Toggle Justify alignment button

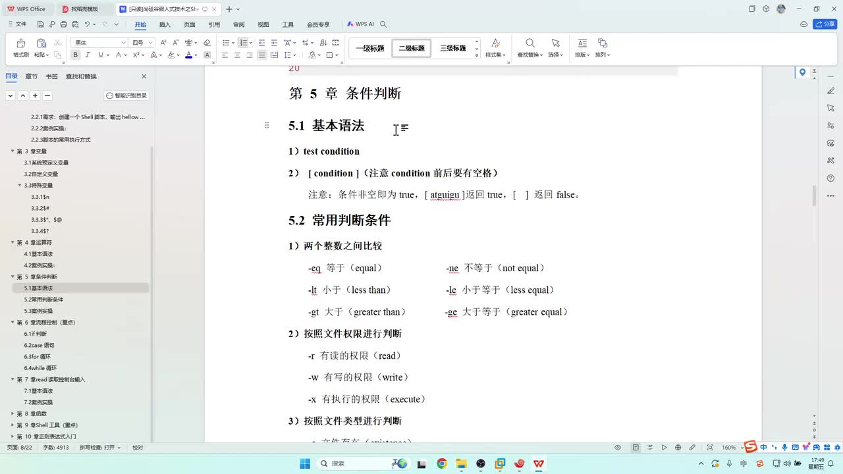click(262, 55)
